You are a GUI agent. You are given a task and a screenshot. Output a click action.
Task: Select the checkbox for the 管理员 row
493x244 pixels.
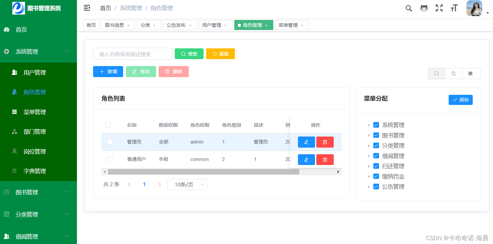pos(110,142)
